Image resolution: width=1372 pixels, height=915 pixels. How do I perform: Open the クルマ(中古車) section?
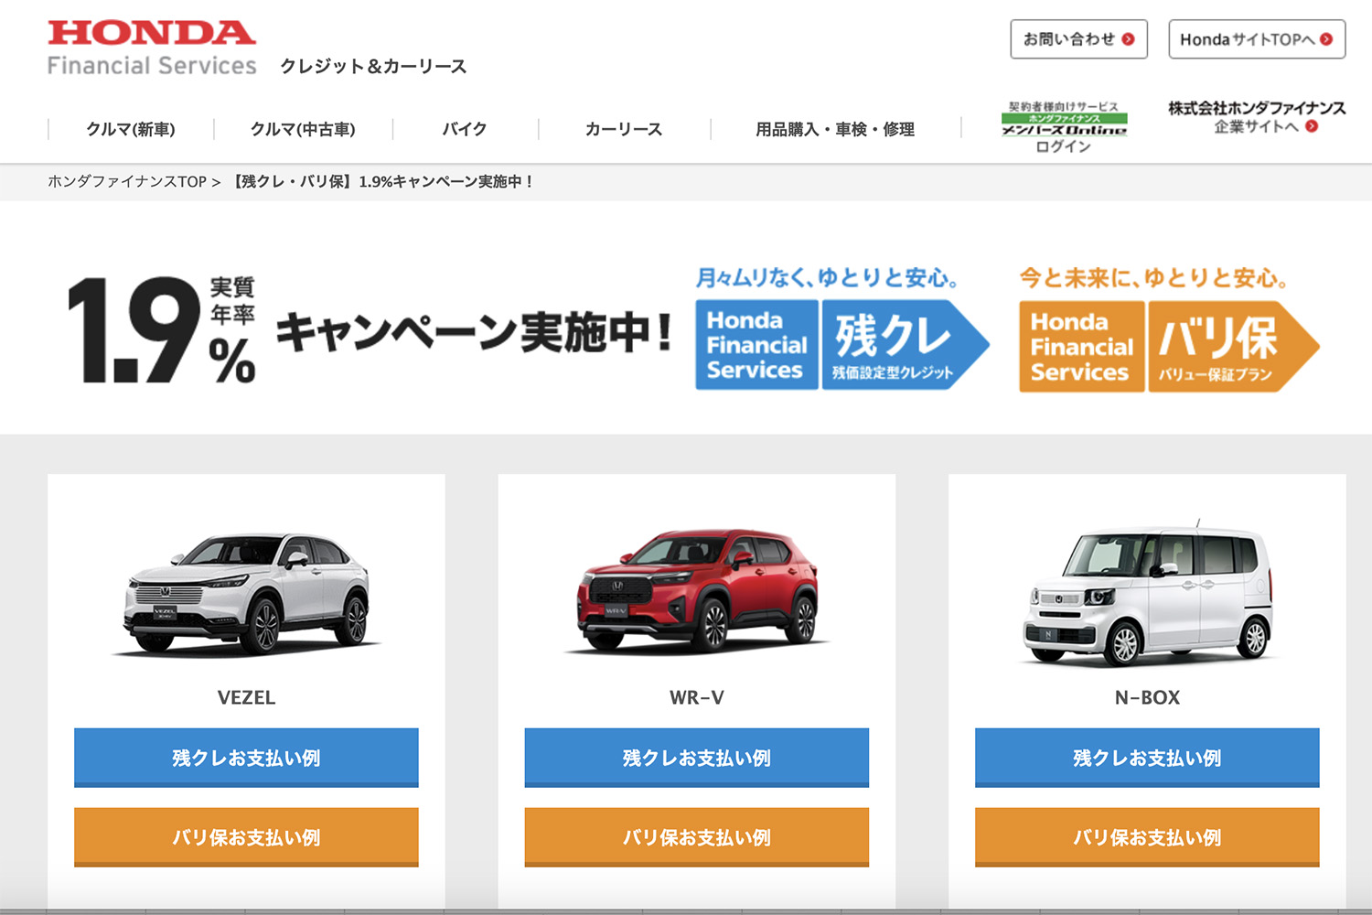304,129
